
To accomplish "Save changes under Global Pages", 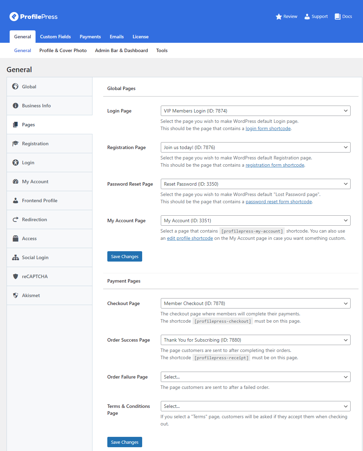I will (x=125, y=256).
